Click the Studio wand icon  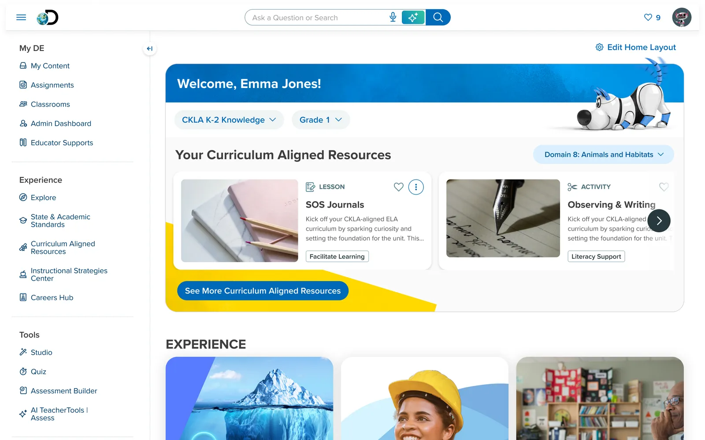click(23, 352)
